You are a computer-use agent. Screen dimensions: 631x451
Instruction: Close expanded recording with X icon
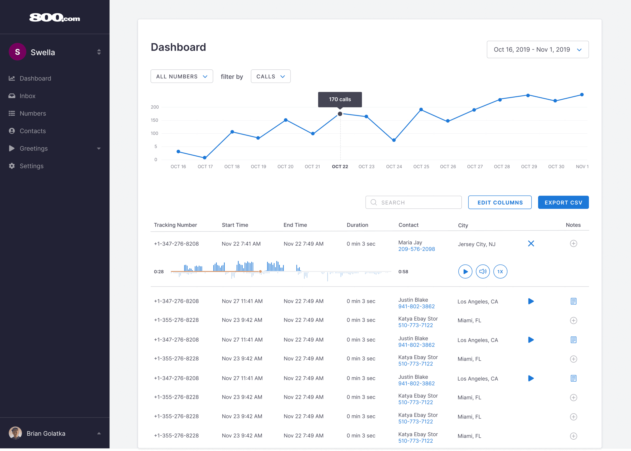click(x=531, y=244)
